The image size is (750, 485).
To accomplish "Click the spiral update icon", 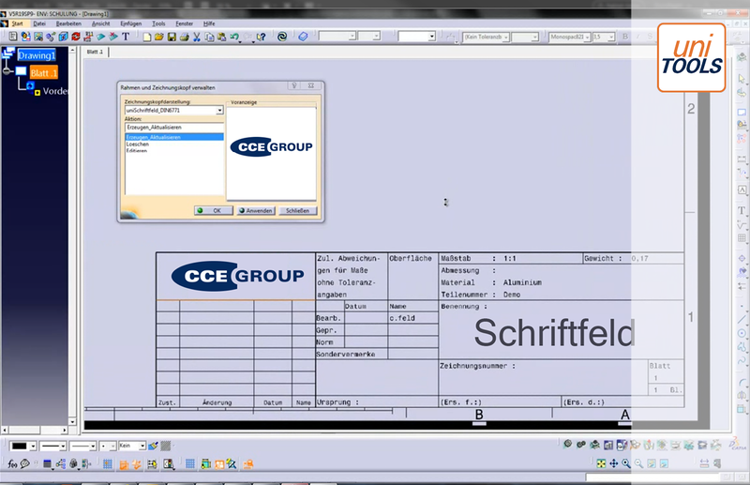I will point(282,37).
